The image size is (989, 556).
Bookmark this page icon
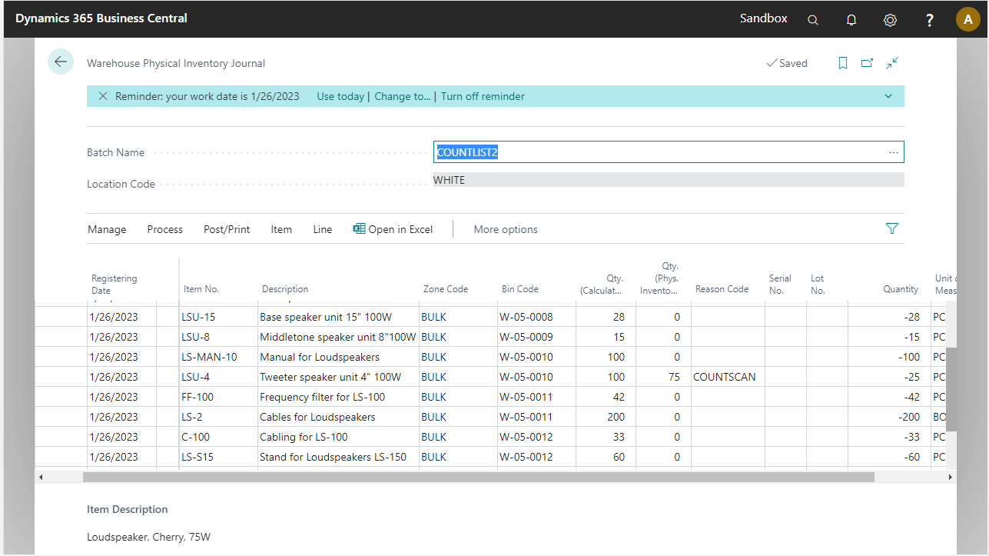point(843,63)
